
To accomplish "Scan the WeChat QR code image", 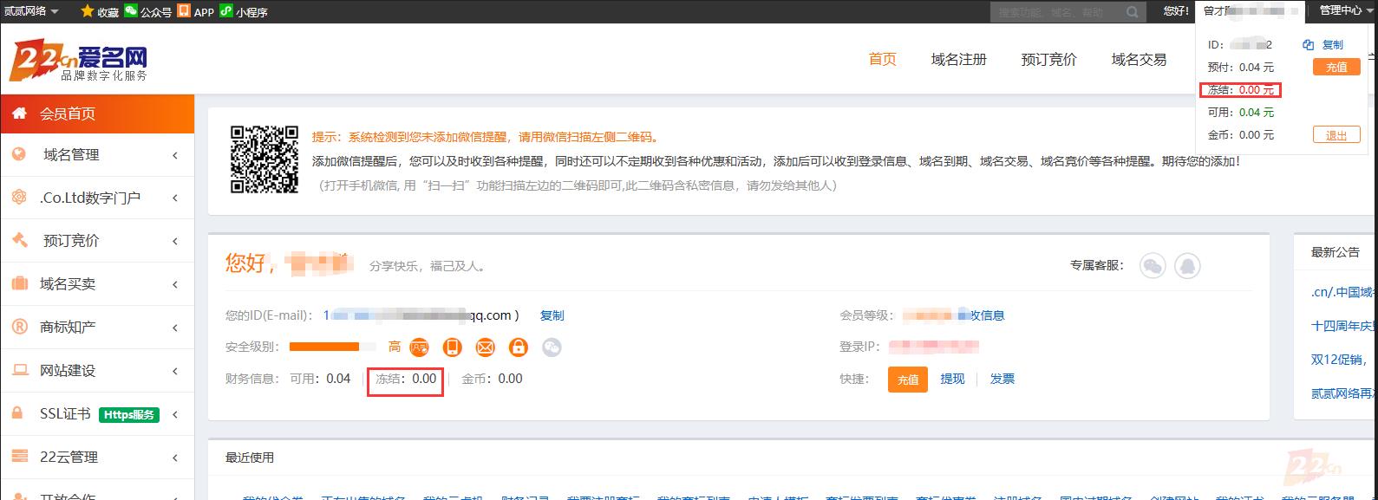I will [x=264, y=159].
